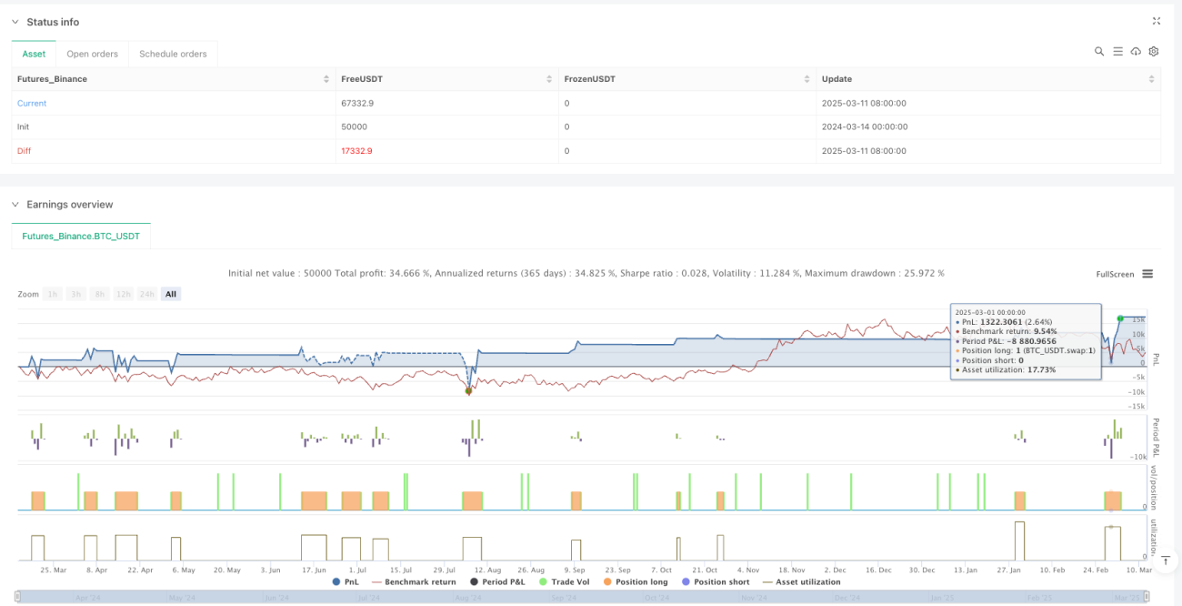Click the fullscreen expand icon in Status info
1182x606 pixels.
(1157, 21)
